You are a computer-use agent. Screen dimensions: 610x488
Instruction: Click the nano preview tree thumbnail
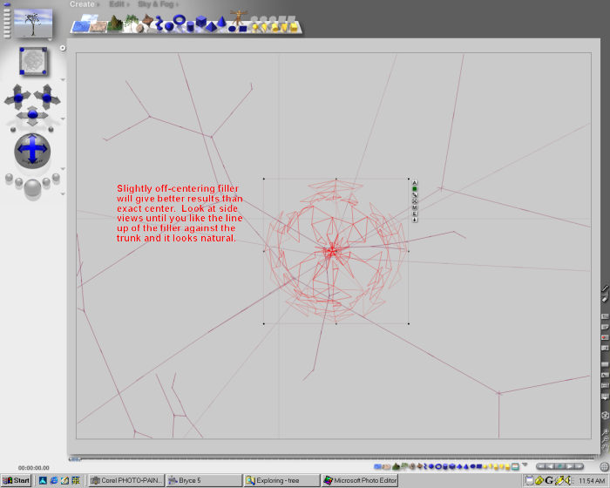point(34,22)
